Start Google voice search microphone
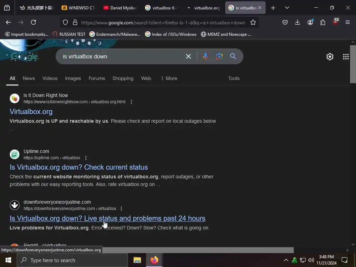The height and width of the screenshot is (267, 356). point(205,56)
